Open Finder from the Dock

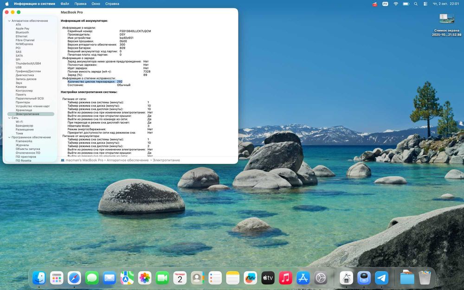point(39,278)
